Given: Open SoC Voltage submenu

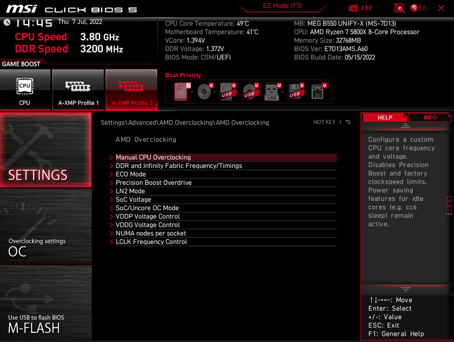Looking at the screenshot, I should (x=223, y=199).
